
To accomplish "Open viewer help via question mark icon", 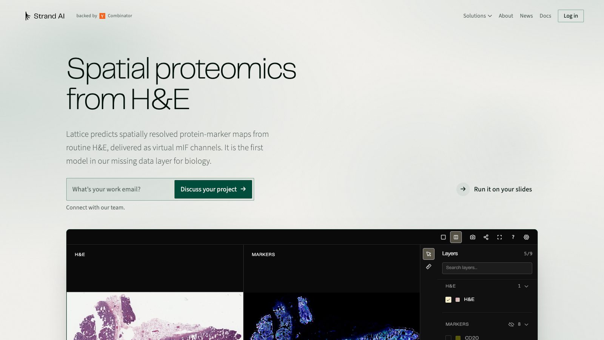I will (x=513, y=237).
